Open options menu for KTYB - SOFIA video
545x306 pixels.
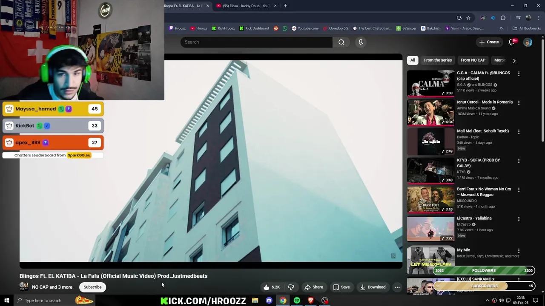[519, 161]
